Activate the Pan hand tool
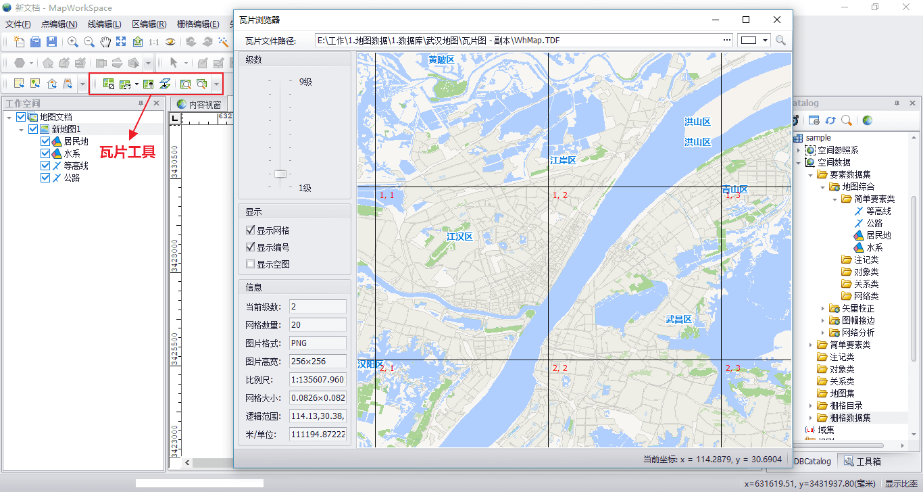 [105, 42]
